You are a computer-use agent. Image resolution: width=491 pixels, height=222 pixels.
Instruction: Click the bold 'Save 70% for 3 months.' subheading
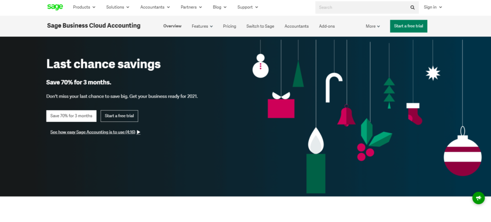pyautogui.click(x=79, y=83)
